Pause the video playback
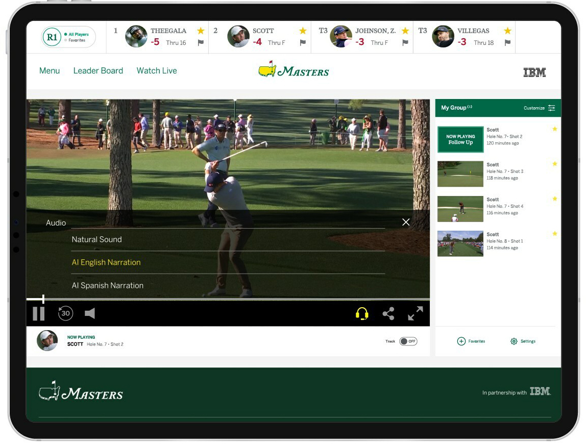The width and height of the screenshot is (586, 444). click(38, 313)
